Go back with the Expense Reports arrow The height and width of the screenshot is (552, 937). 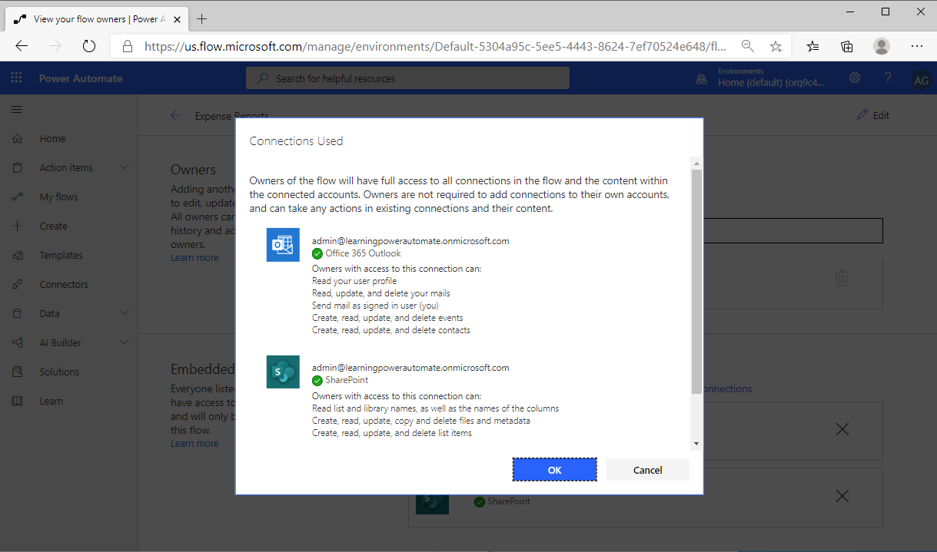(x=176, y=115)
